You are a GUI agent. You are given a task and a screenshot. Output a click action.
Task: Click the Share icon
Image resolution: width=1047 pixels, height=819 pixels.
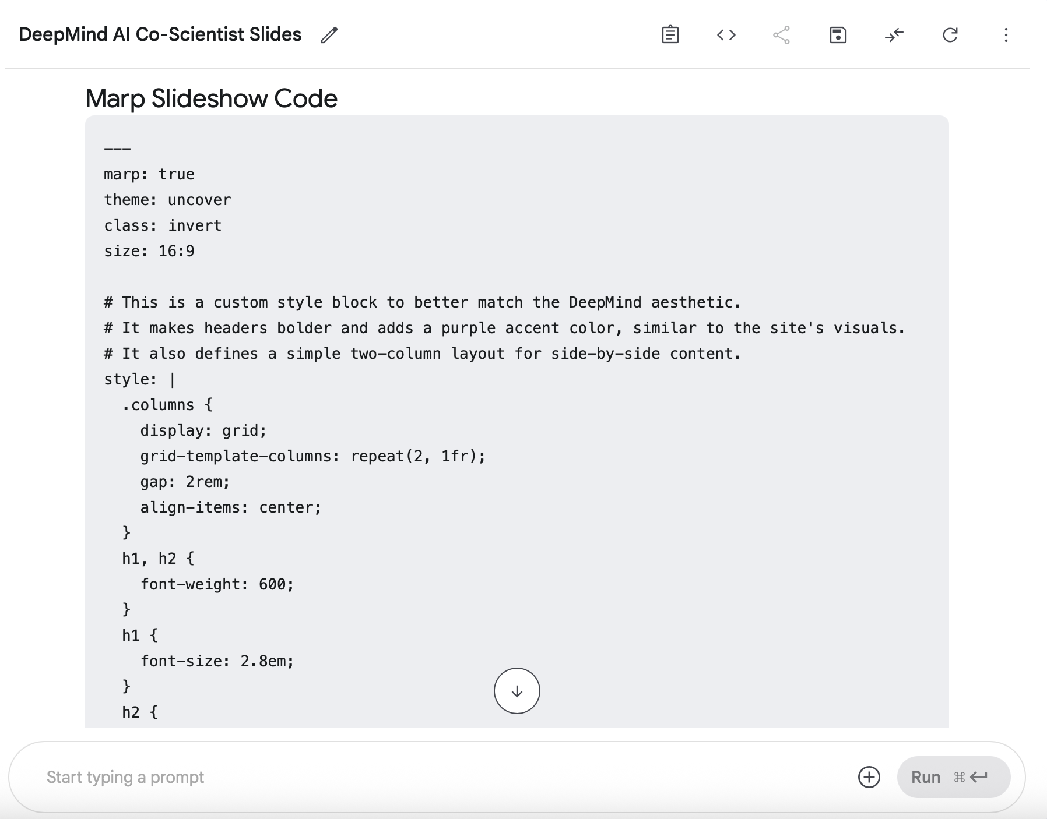[781, 35]
